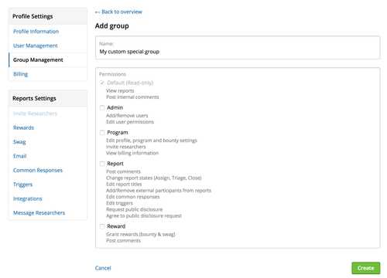Focus the group Name input field
Screen dimensions: 387x278
[238, 48]
